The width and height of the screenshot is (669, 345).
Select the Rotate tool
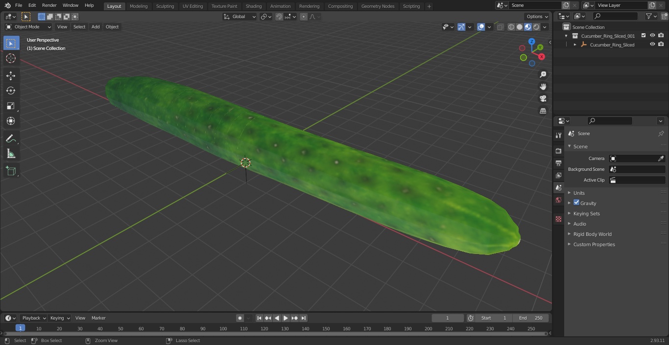[11, 91]
